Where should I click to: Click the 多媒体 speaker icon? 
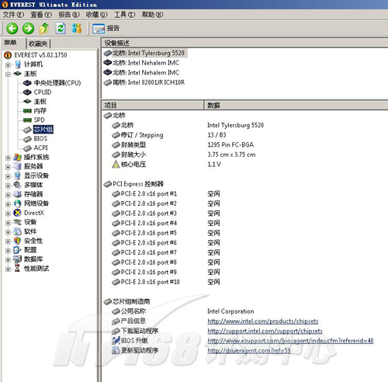[x=17, y=185]
